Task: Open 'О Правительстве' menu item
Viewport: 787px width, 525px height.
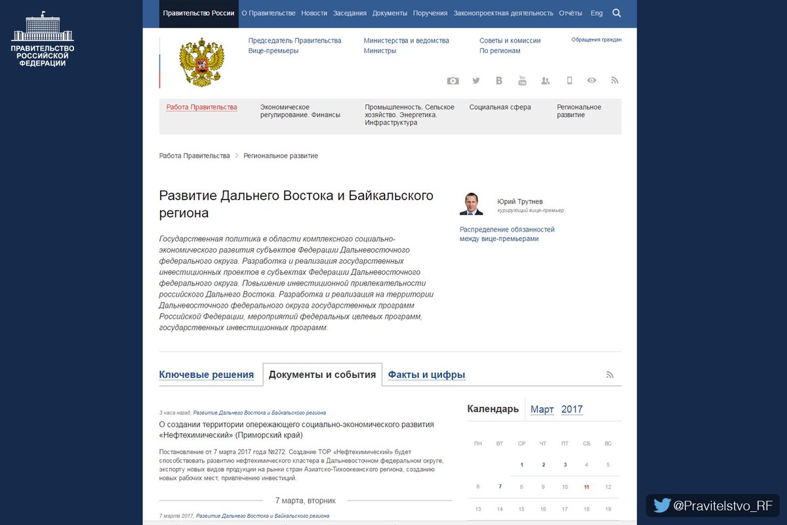Action: tap(268, 13)
